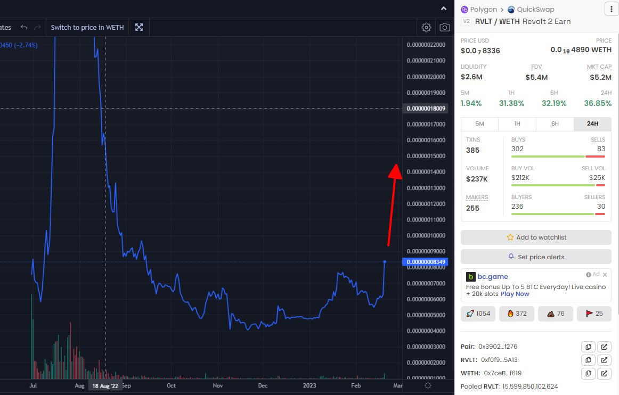Select the 1H stats tab
619x395 pixels.
click(x=517, y=124)
